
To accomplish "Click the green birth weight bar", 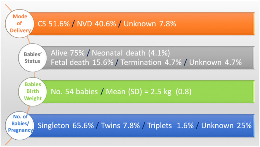I will 147,92.
